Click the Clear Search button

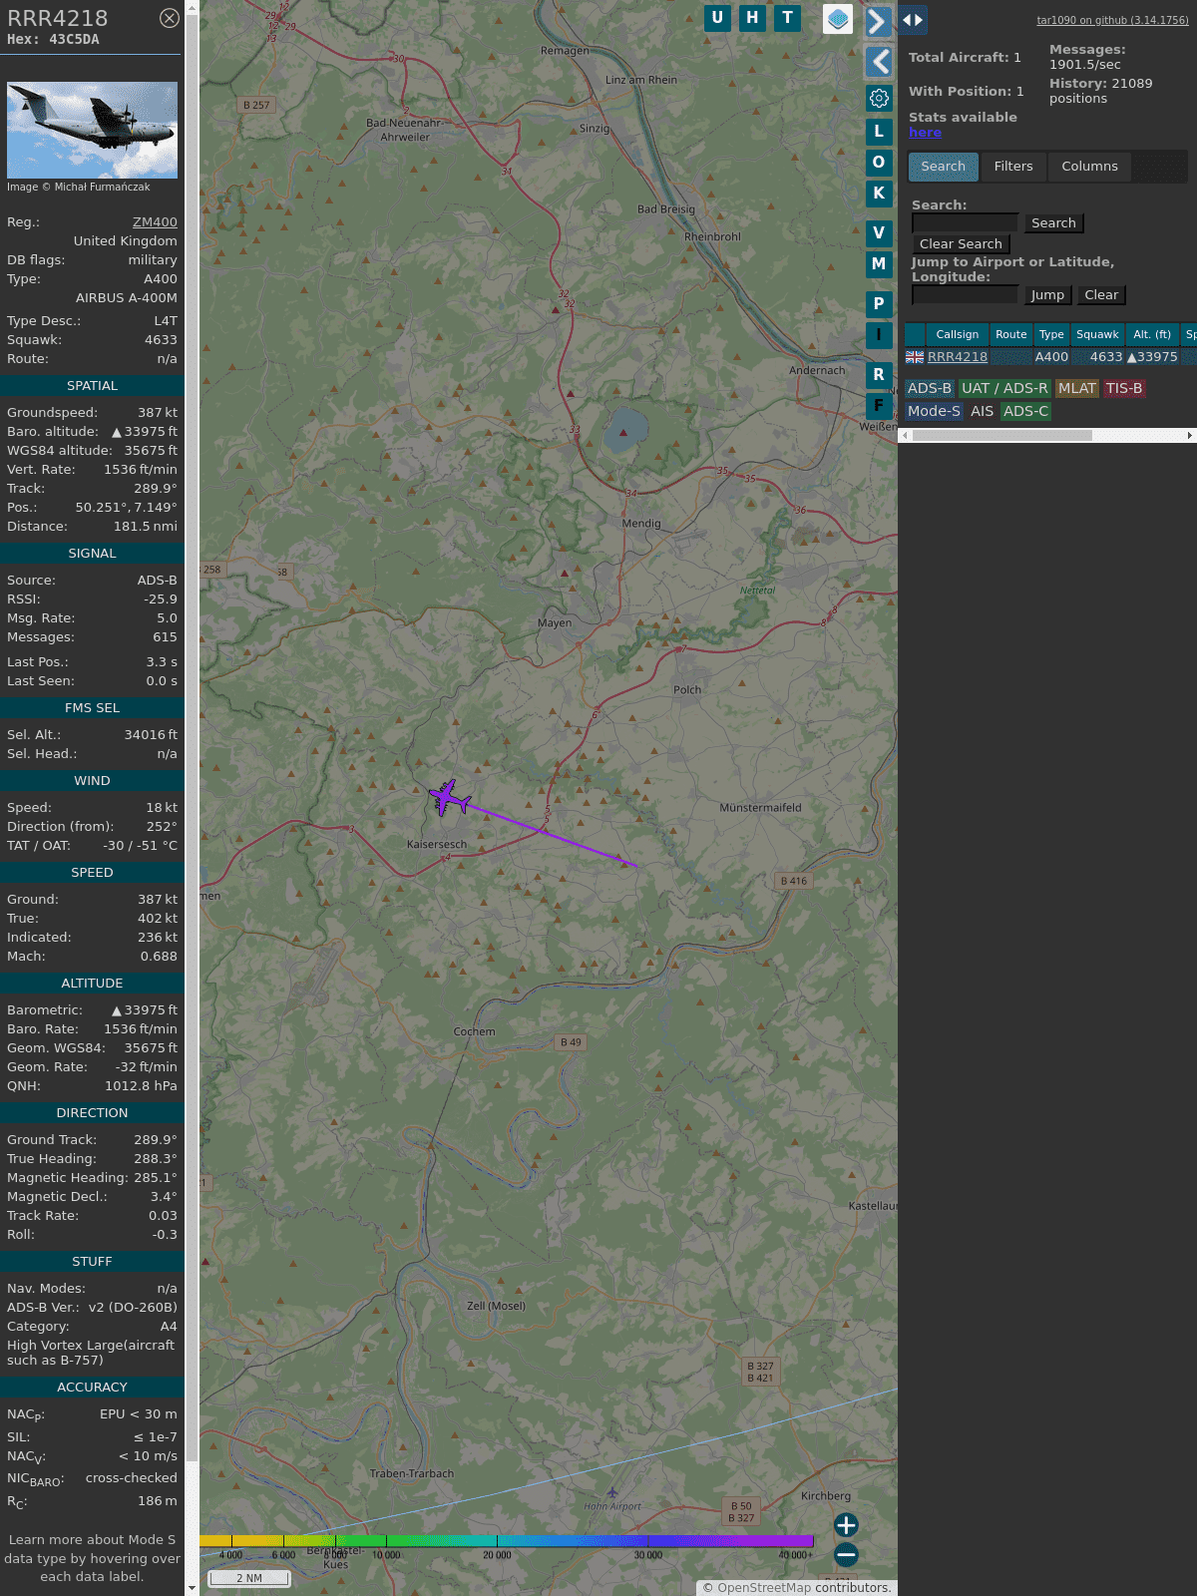click(961, 244)
